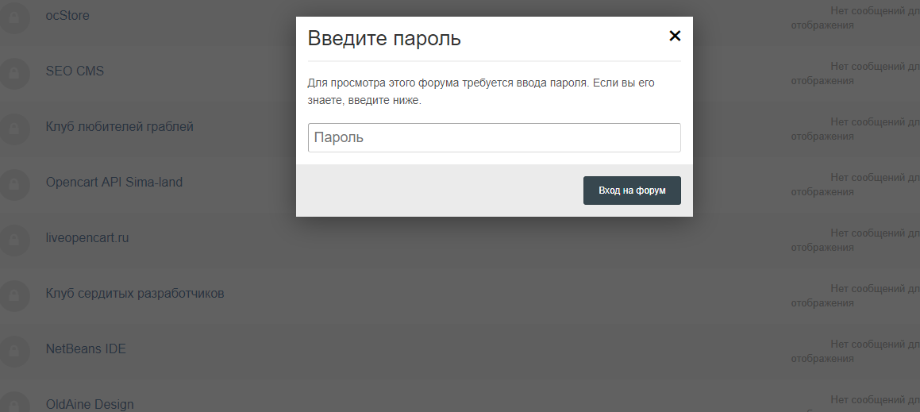Click lock icon beside NetBeans IDE
The width and height of the screenshot is (920, 412).
[x=14, y=352]
